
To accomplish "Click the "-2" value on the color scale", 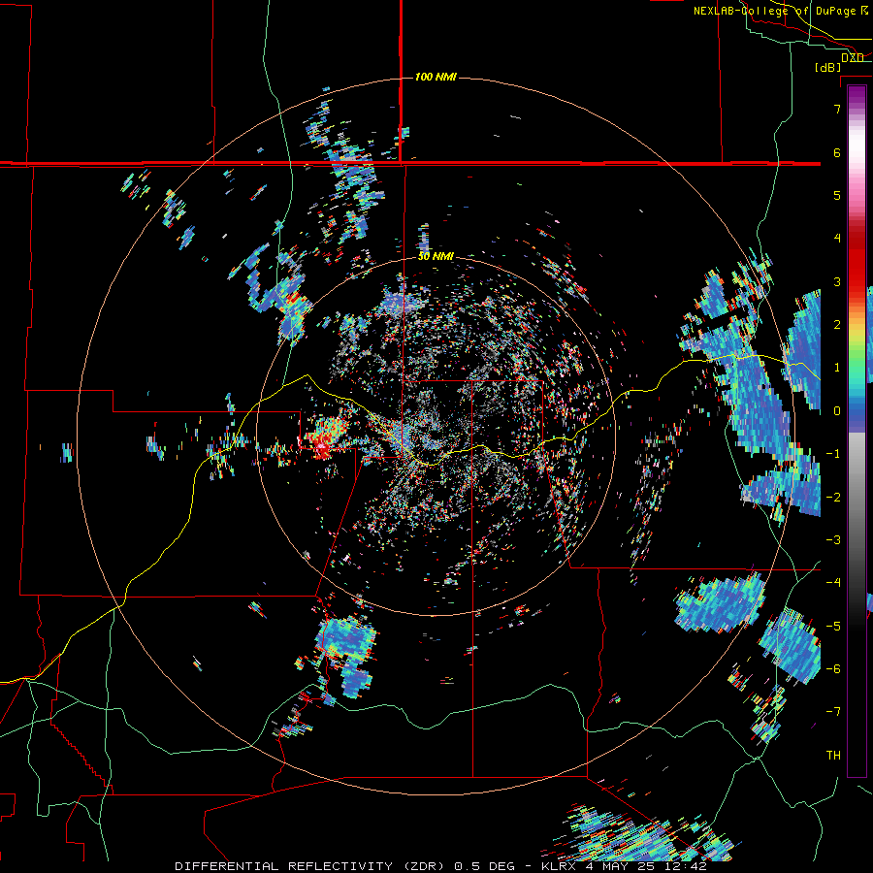I will (833, 497).
